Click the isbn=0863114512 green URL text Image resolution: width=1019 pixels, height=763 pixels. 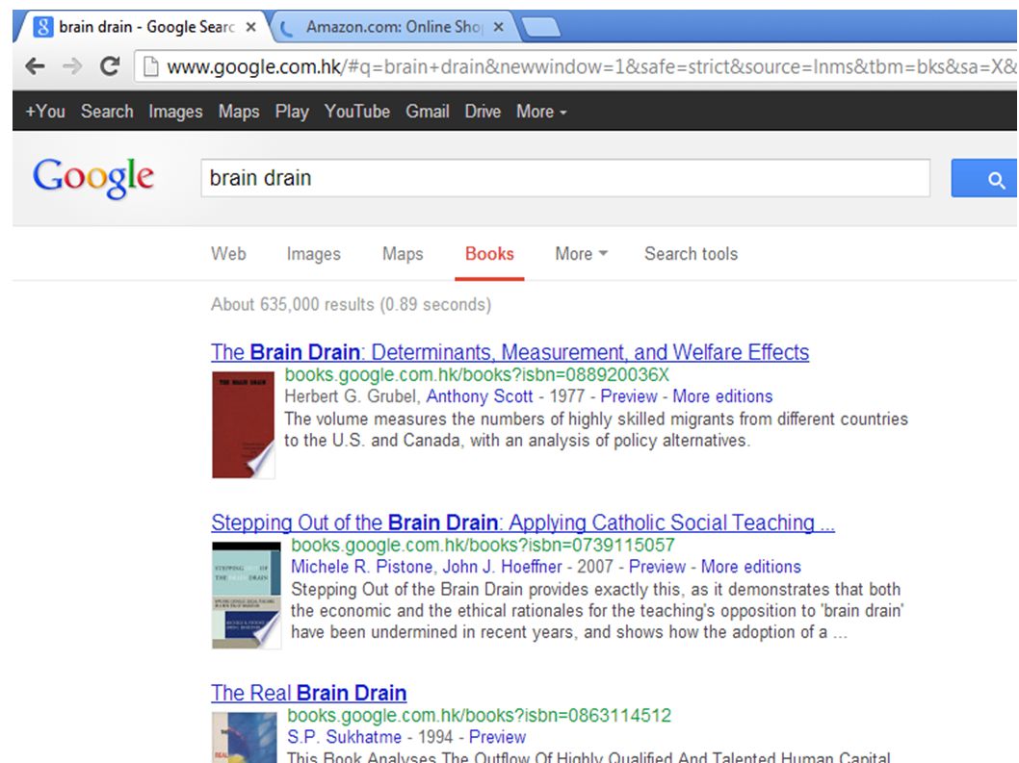(479, 716)
